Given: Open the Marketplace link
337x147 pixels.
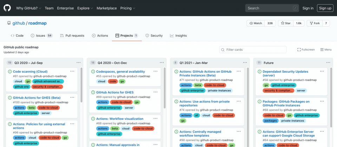Looking at the screenshot, I should [107, 8].
